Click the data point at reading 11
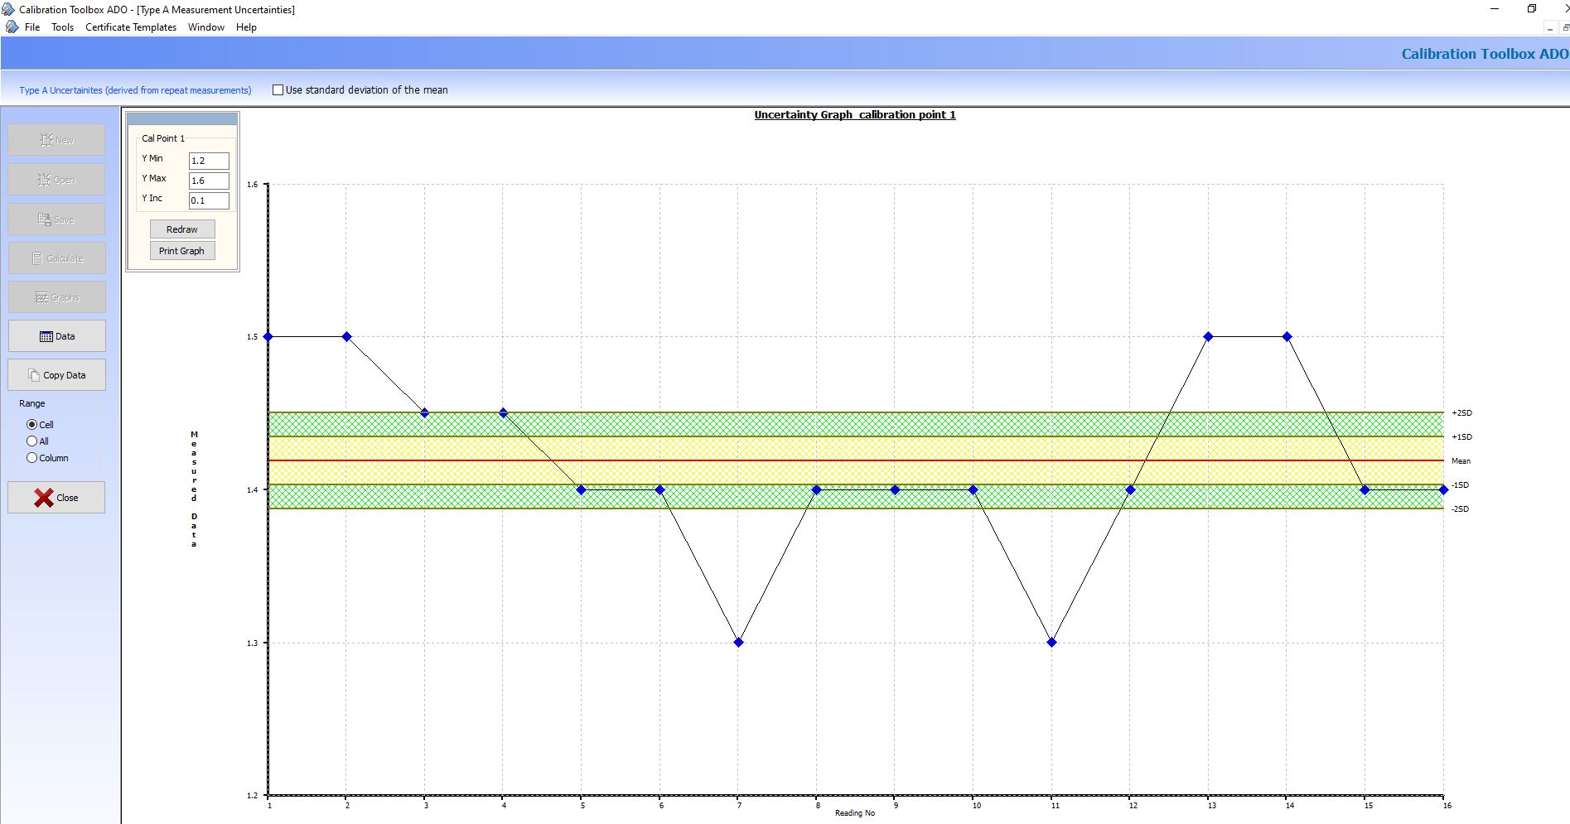1570x824 pixels. (1052, 643)
